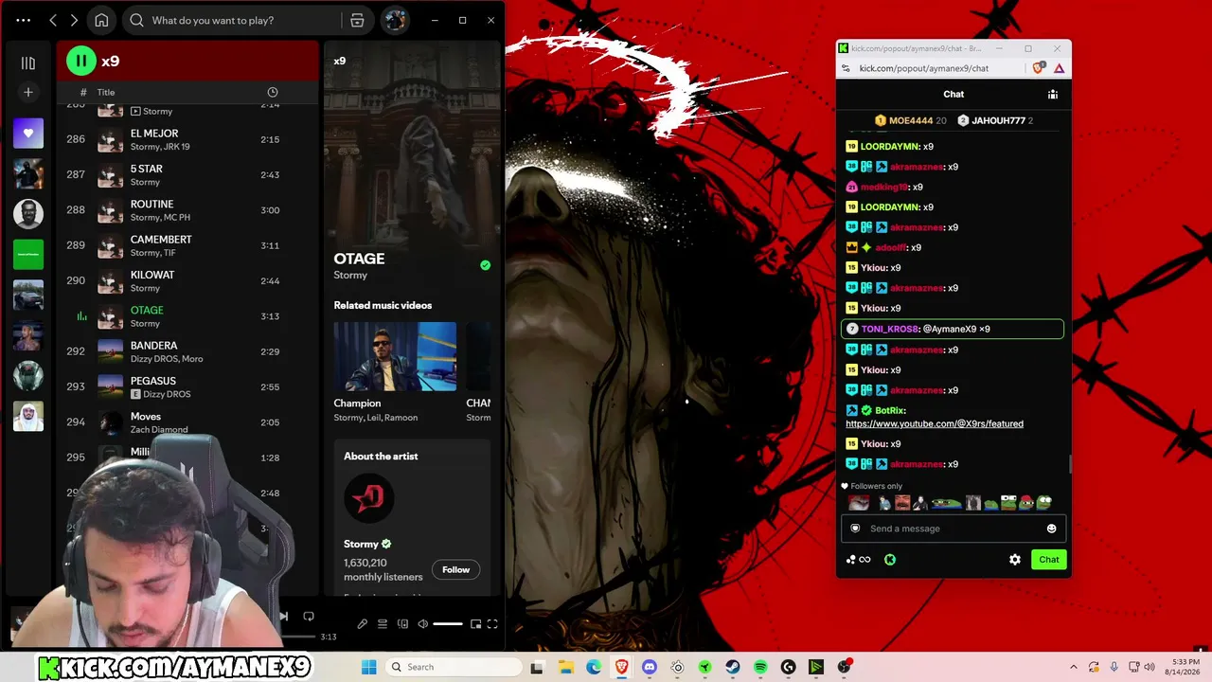Go to Spotify Home
The image size is (1212, 682).
click(x=101, y=20)
